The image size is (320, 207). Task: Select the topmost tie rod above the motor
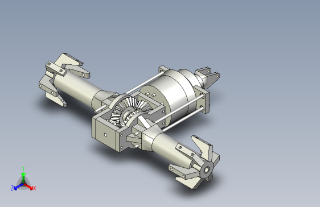pyautogui.click(x=145, y=82)
